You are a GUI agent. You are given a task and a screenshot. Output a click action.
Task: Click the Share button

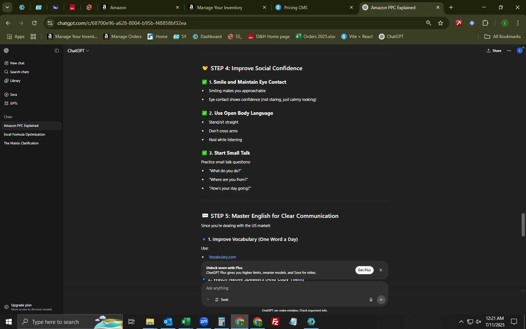tap(494, 51)
